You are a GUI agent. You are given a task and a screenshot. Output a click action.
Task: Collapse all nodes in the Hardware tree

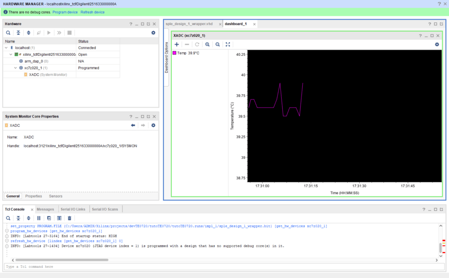click(x=18, y=33)
